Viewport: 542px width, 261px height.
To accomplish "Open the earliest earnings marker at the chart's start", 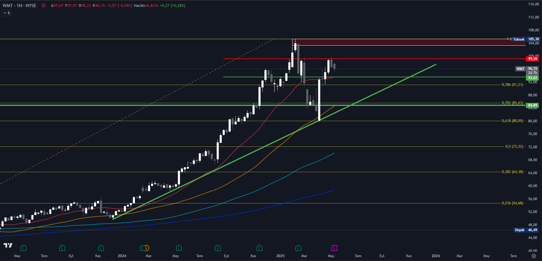I will tap(23, 248).
